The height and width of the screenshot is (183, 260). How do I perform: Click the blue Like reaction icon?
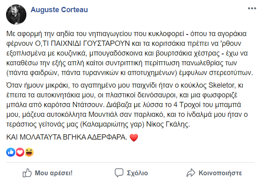pos(11,152)
